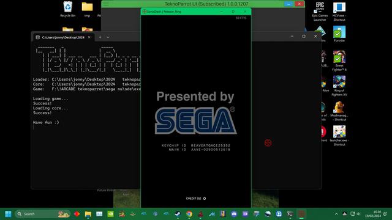The height and width of the screenshot is (220, 392).
Task: Open Discord from the taskbar
Action: (234, 214)
